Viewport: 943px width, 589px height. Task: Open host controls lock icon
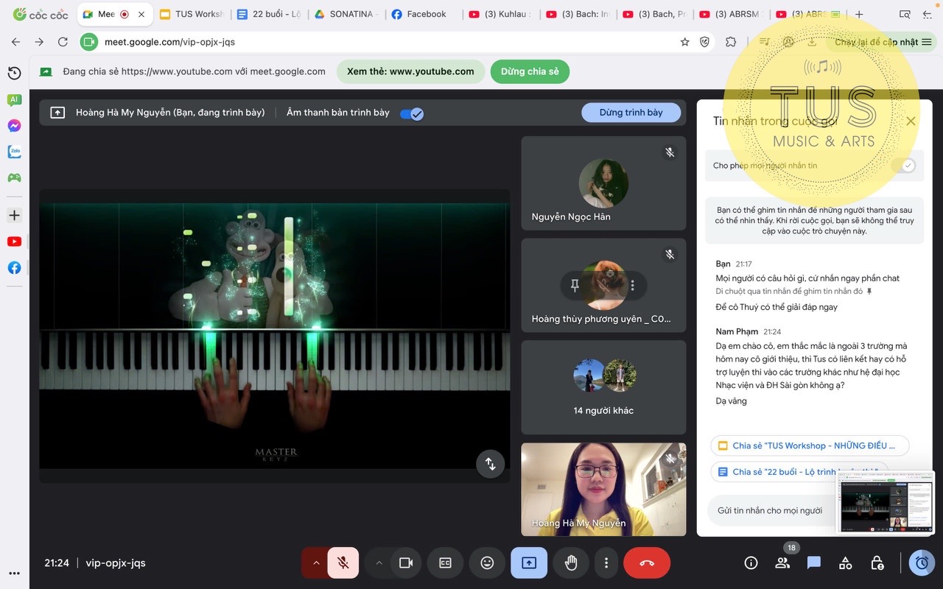click(x=877, y=562)
